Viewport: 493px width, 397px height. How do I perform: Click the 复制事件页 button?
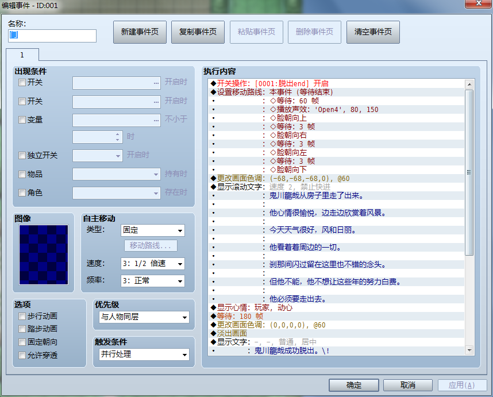point(198,32)
